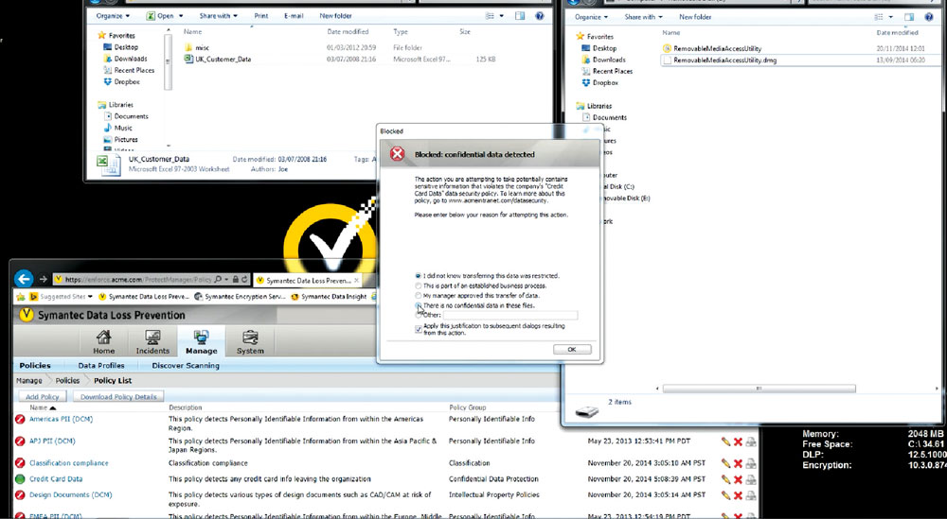The width and height of the screenshot is (947, 519).
Task: Click the favorites star icon in bookmarks bar
Action: [x=21, y=297]
